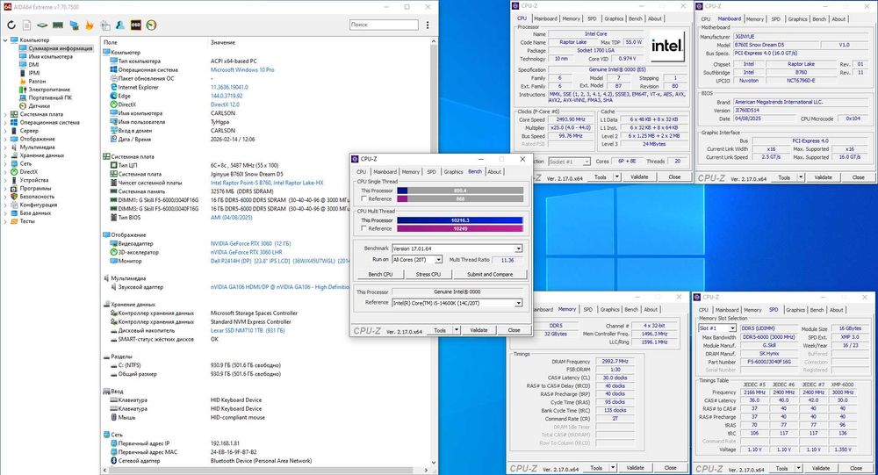Collapse the Компьютер tree node

pyautogui.click(x=5, y=40)
